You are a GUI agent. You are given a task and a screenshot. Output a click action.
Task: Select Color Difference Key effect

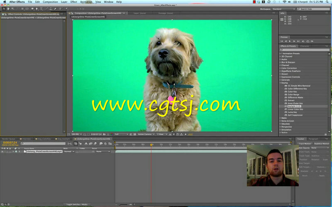297,89
